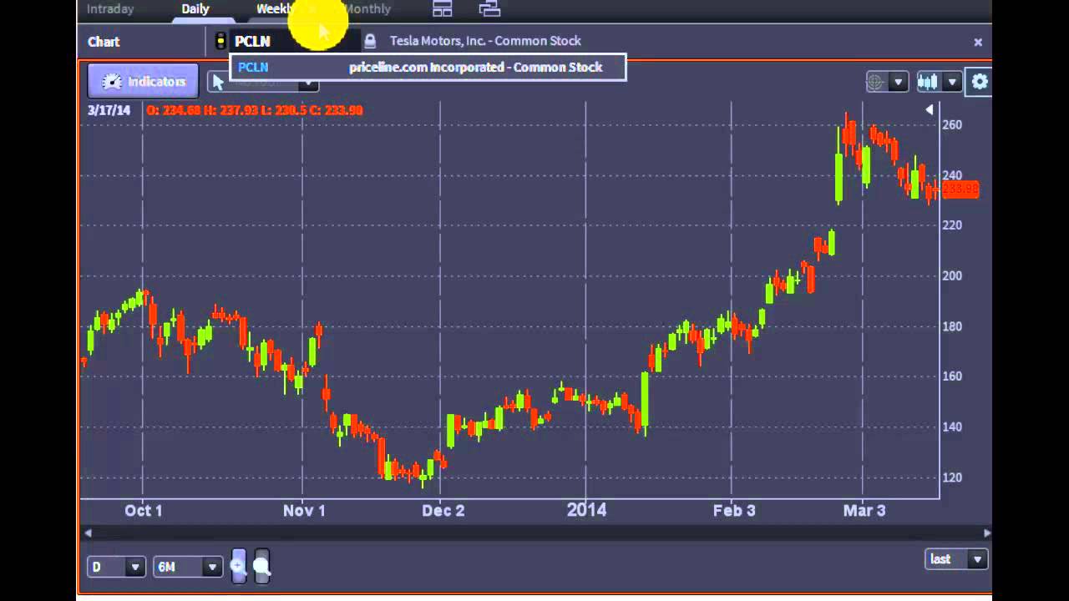Click the 260 price axis label

click(952, 125)
